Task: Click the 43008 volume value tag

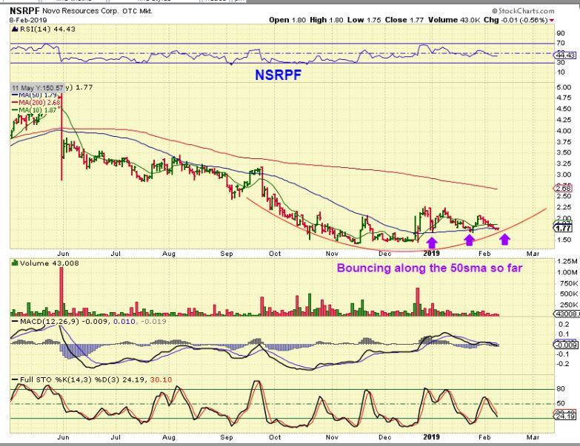Action: pyautogui.click(x=567, y=314)
